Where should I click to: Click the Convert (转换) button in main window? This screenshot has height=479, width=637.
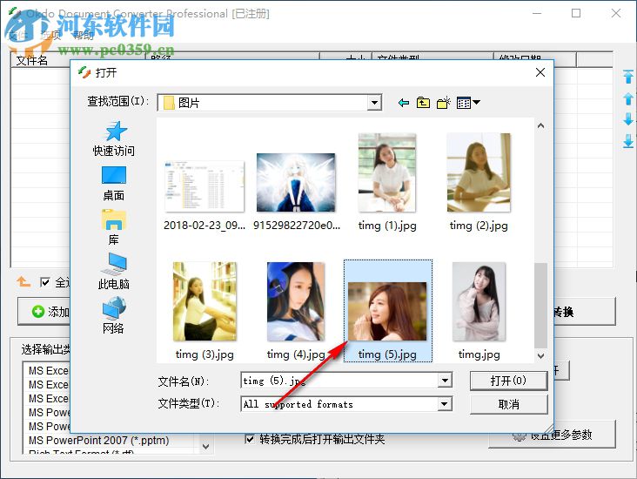[x=585, y=312]
